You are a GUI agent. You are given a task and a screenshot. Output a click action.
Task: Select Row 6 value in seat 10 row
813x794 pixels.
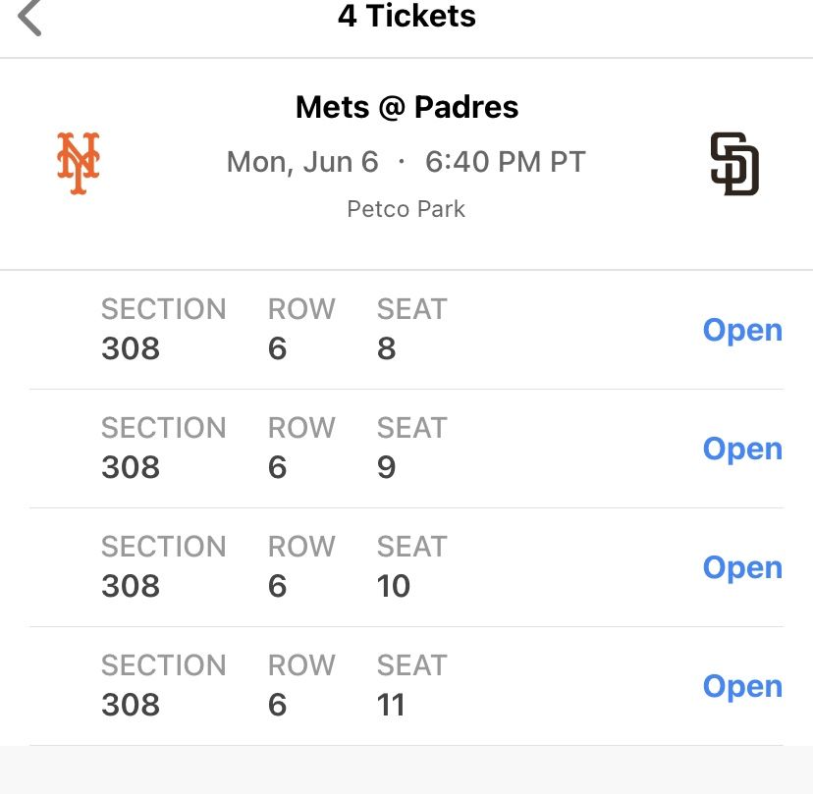[x=278, y=586]
